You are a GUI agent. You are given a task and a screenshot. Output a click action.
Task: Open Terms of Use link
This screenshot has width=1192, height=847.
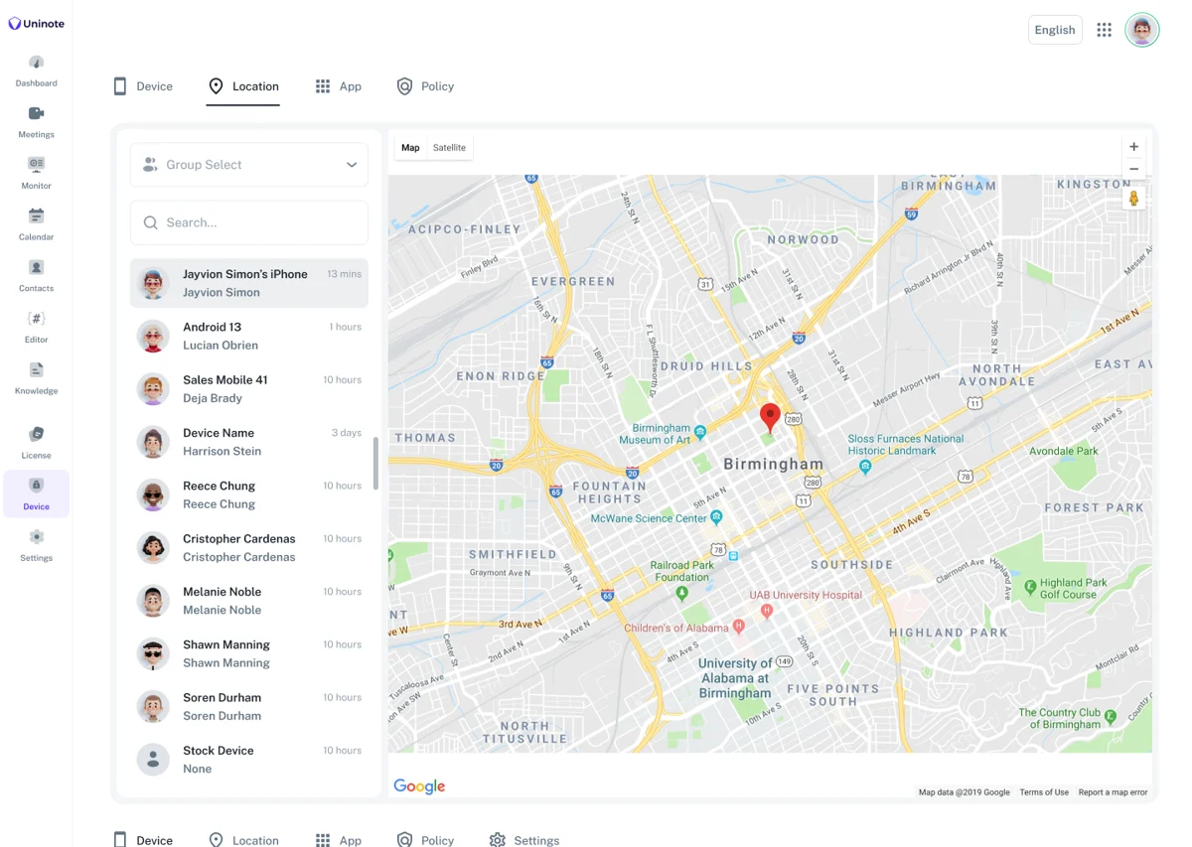pyautogui.click(x=1044, y=792)
